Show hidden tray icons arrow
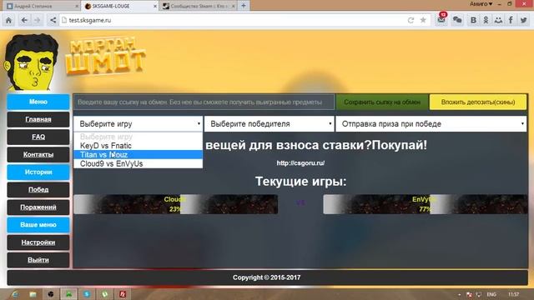The width and height of the screenshot is (534, 300). click(460, 294)
